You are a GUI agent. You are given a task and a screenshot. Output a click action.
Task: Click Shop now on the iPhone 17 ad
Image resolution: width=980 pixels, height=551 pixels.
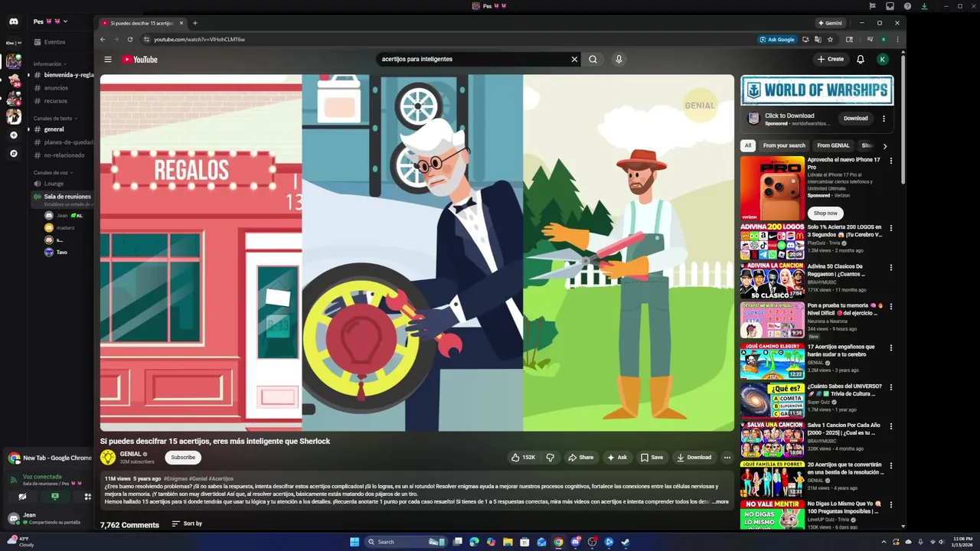[825, 213]
